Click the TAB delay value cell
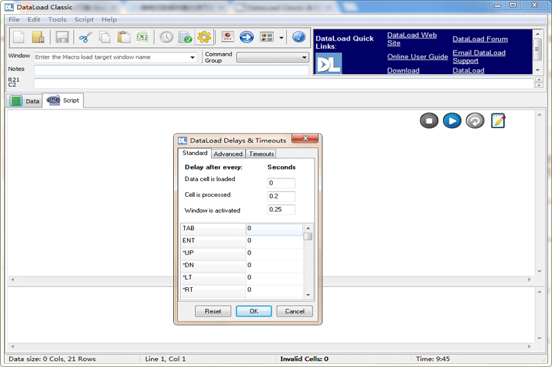552x367 pixels. coord(274,229)
